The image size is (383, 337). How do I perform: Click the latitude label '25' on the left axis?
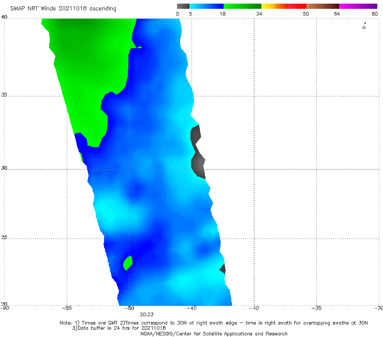click(x=4, y=237)
